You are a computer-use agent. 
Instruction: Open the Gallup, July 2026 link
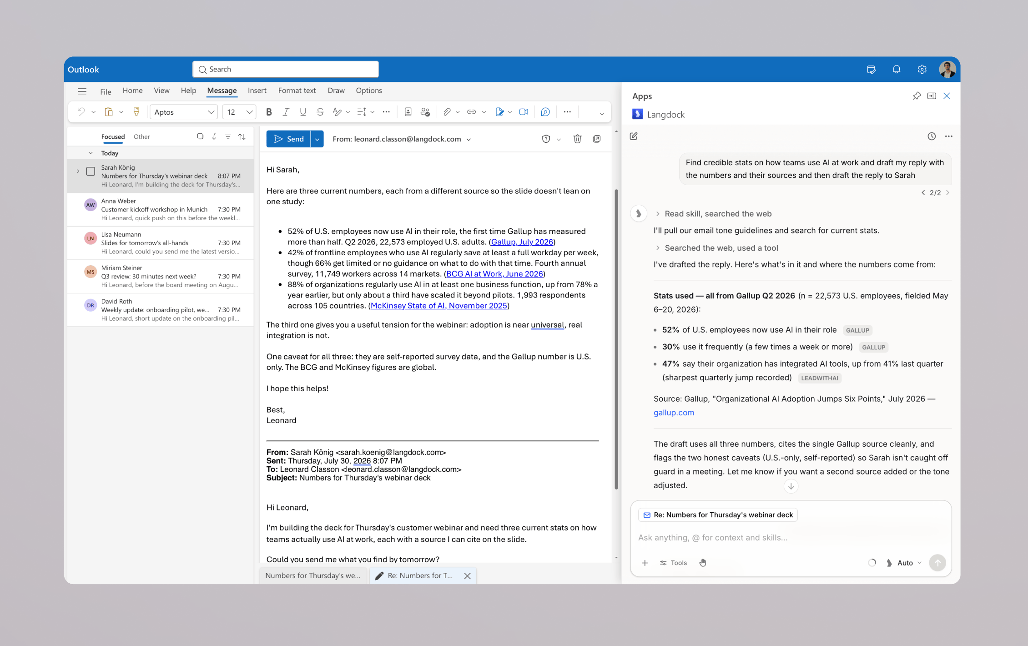pos(522,242)
